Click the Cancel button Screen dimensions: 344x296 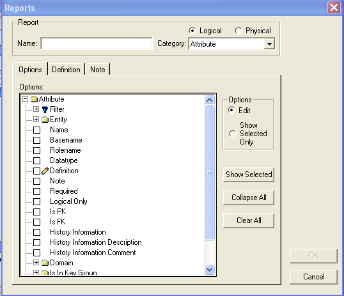(313, 277)
